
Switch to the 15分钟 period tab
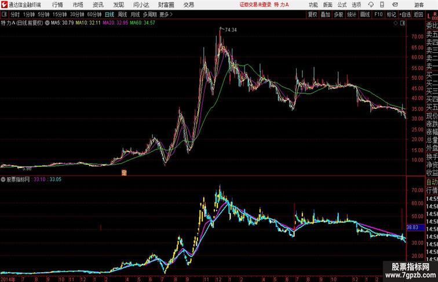pos(60,14)
